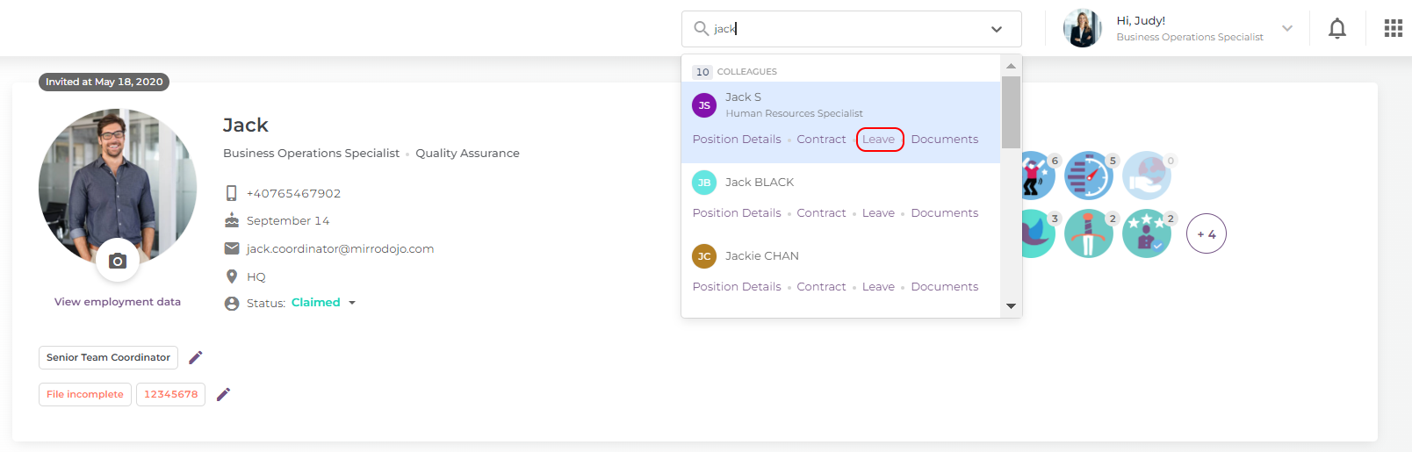The image size is (1412, 452).
Task: Click the search results scrollbar thumb
Action: point(1011,112)
